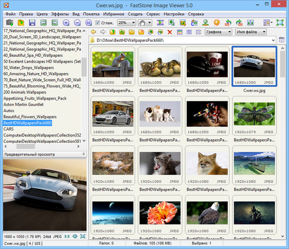Click the camera acquire image icon
This screenshot has height=249, width=289.
pyautogui.click(x=10, y=23)
